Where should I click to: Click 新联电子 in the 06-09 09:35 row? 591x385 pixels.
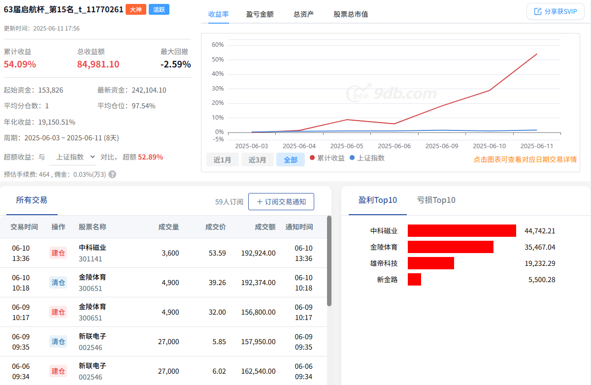[93, 336]
